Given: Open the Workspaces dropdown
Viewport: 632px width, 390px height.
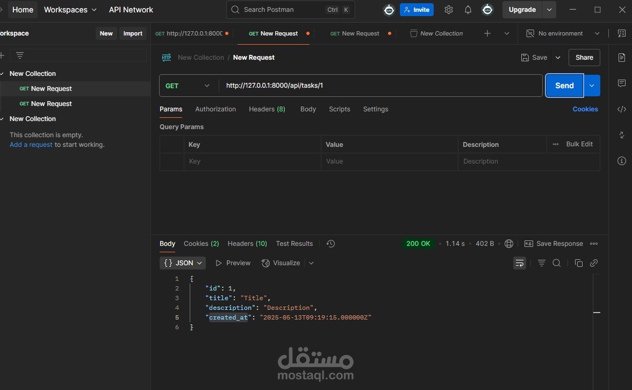Looking at the screenshot, I should pos(70,10).
